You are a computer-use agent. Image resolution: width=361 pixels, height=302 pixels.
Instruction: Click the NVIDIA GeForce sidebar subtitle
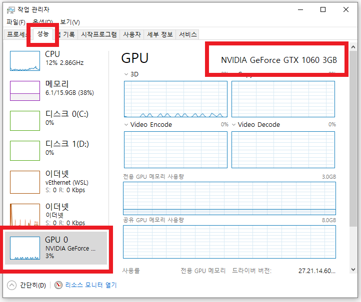pyautogui.click(x=70, y=249)
